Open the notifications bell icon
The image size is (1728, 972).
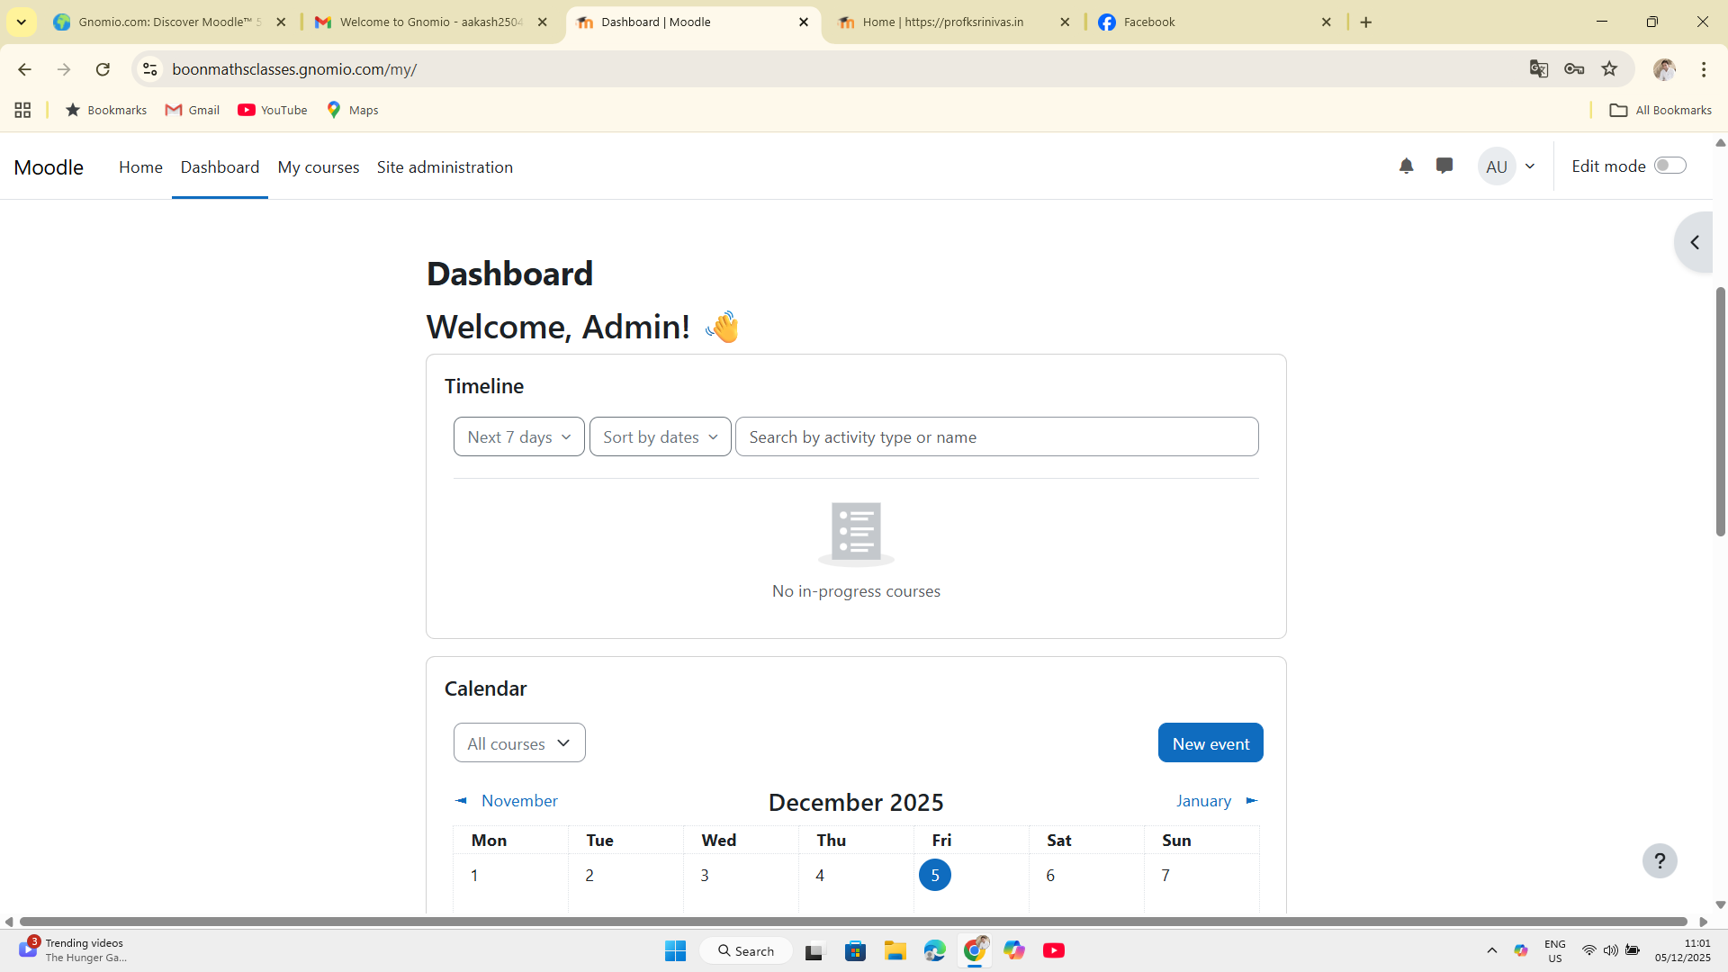point(1406,166)
